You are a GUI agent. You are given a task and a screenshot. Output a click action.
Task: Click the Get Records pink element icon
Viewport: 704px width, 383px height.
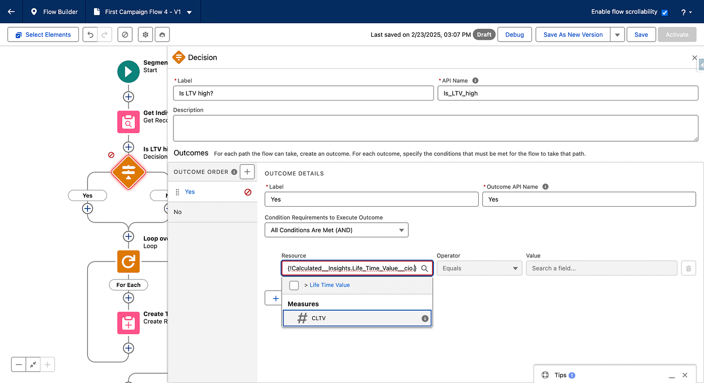click(128, 122)
